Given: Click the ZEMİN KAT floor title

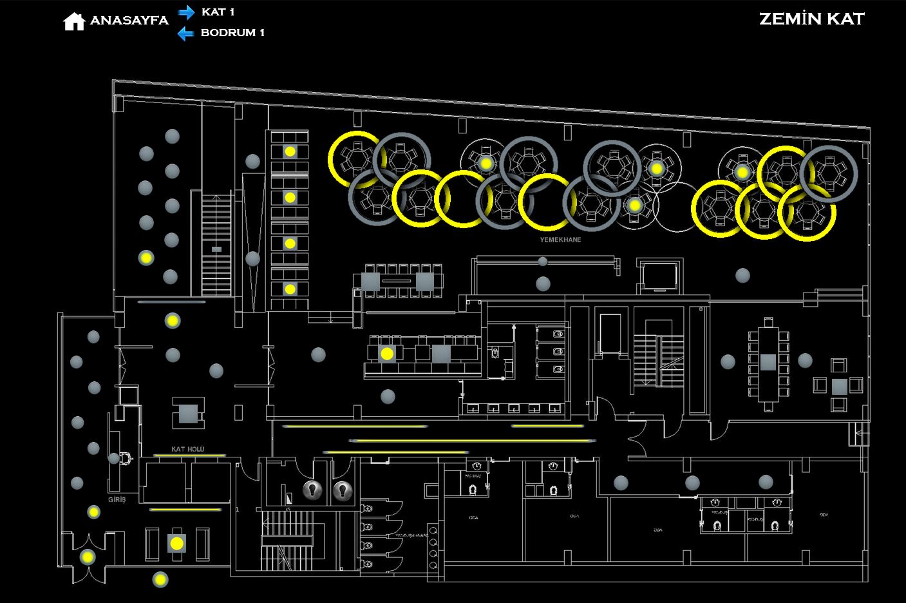Looking at the screenshot, I should click(812, 19).
